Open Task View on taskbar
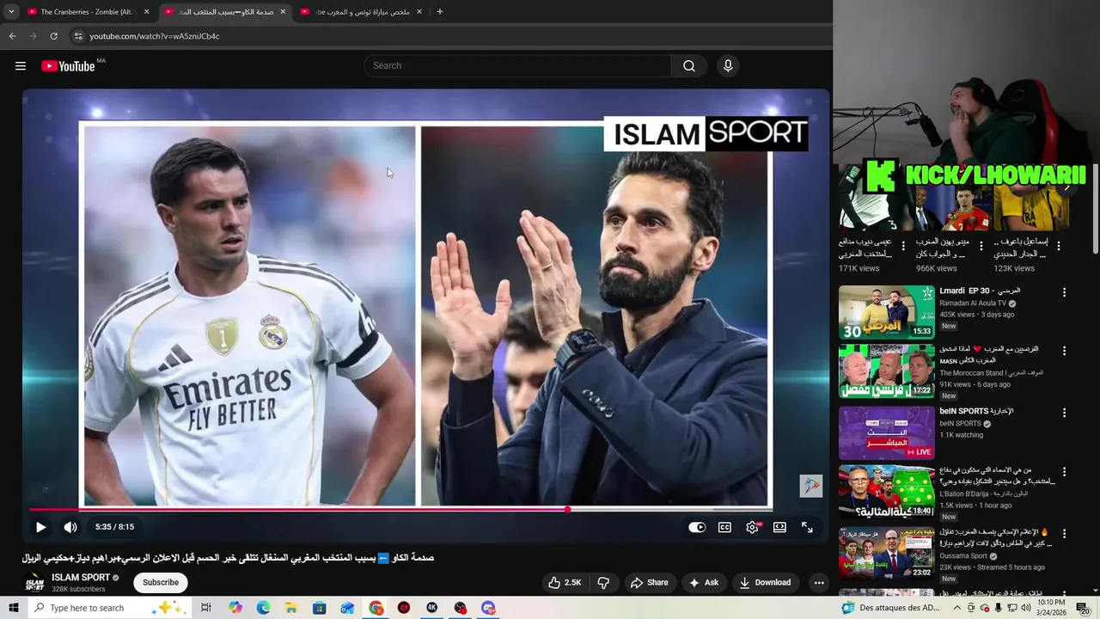Screen dimensions: 1100x619 (x=206, y=608)
